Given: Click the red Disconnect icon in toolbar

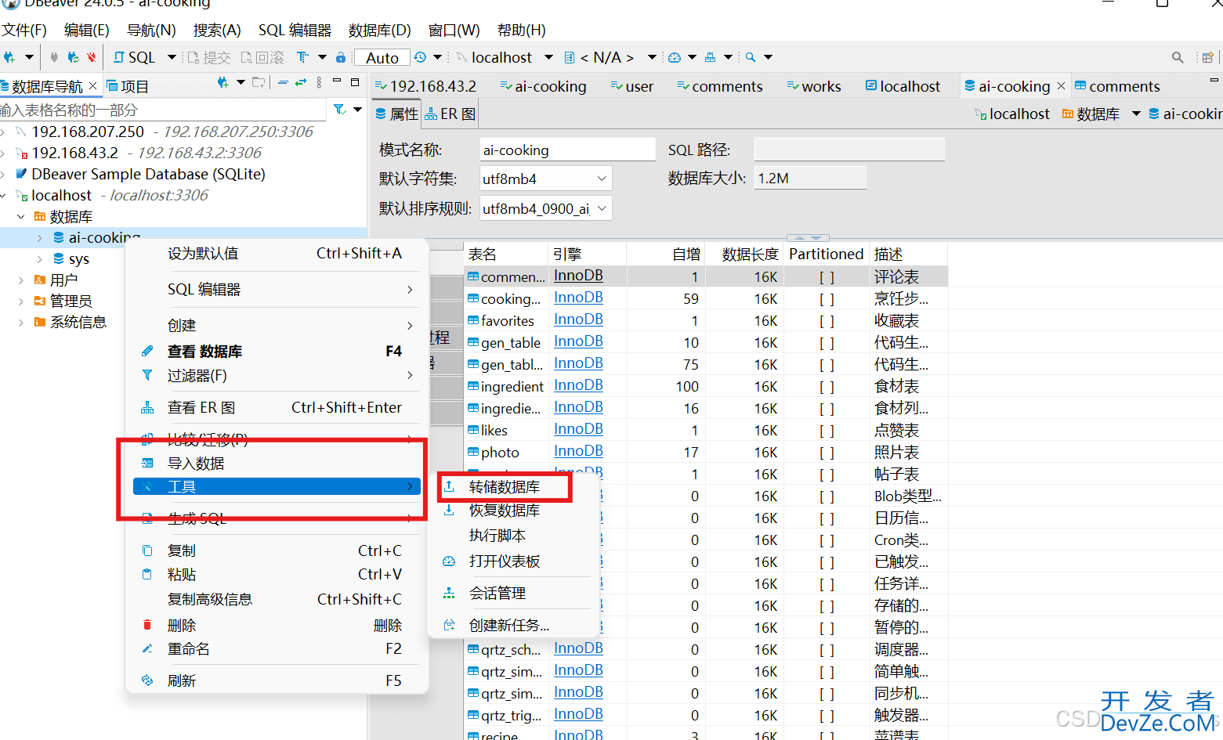Looking at the screenshot, I should (92, 57).
